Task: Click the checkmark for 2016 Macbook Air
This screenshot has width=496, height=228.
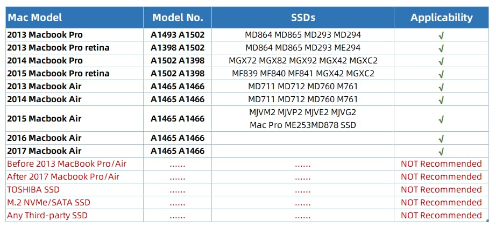Action: (x=441, y=139)
